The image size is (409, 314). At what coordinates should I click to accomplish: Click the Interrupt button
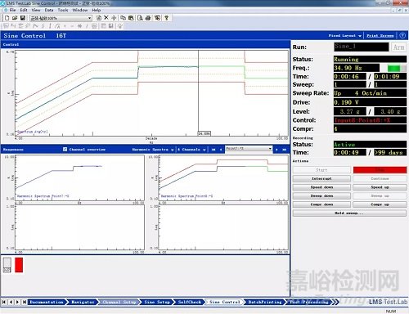(321, 179)
